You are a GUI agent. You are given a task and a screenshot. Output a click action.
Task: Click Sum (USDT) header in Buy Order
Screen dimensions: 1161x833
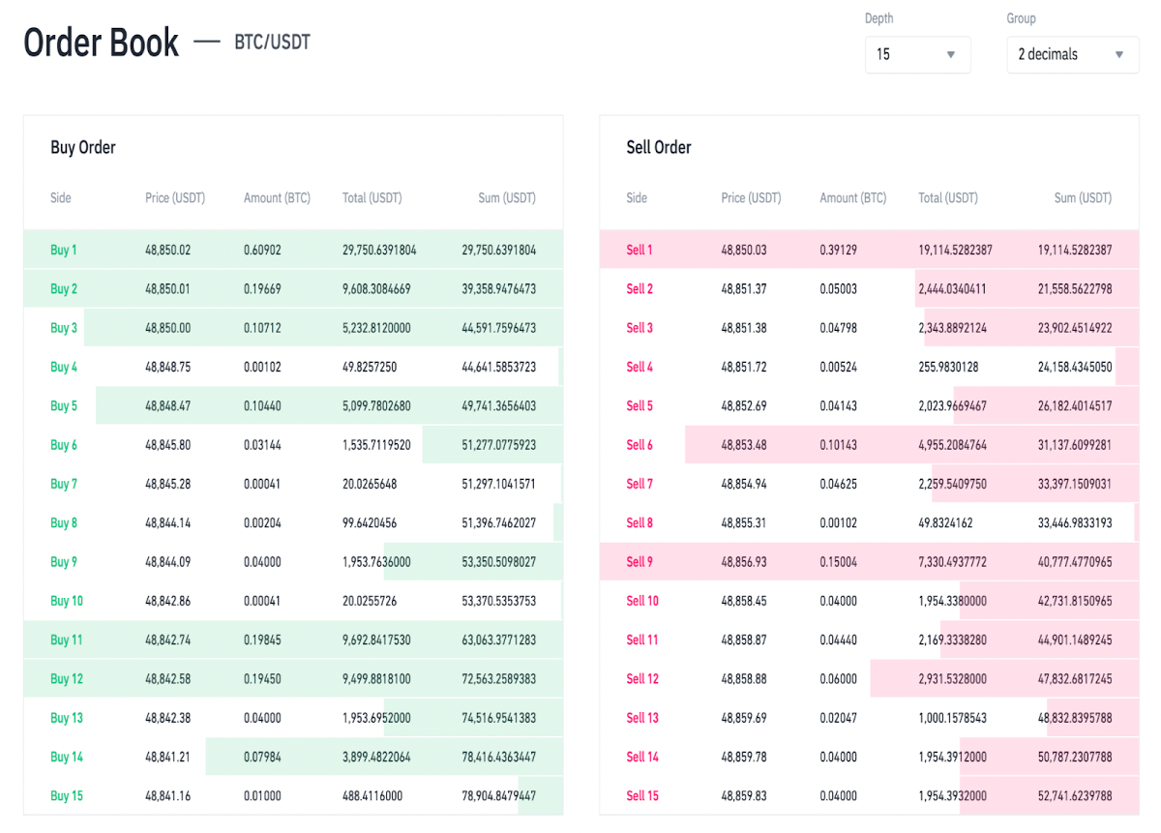507,197
